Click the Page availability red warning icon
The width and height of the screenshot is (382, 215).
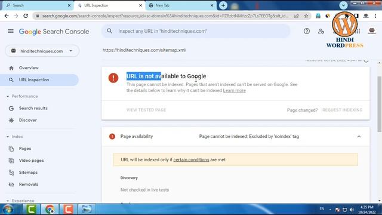click(112, 137)
